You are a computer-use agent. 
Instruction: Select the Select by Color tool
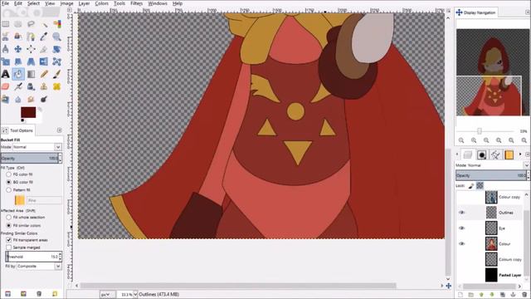(57, 24)
